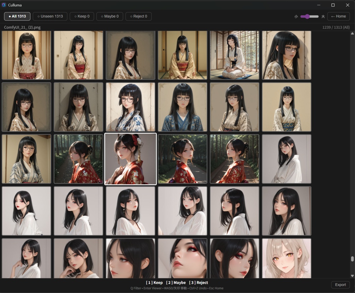Click the scrollbar down arrow
Viewport: 355px width, 293px height.
click(x=352, y=276)
